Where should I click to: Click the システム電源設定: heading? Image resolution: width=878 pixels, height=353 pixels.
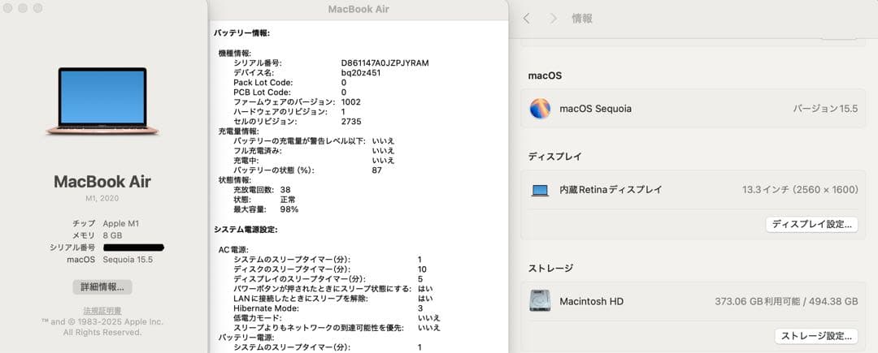coord(246,230)
